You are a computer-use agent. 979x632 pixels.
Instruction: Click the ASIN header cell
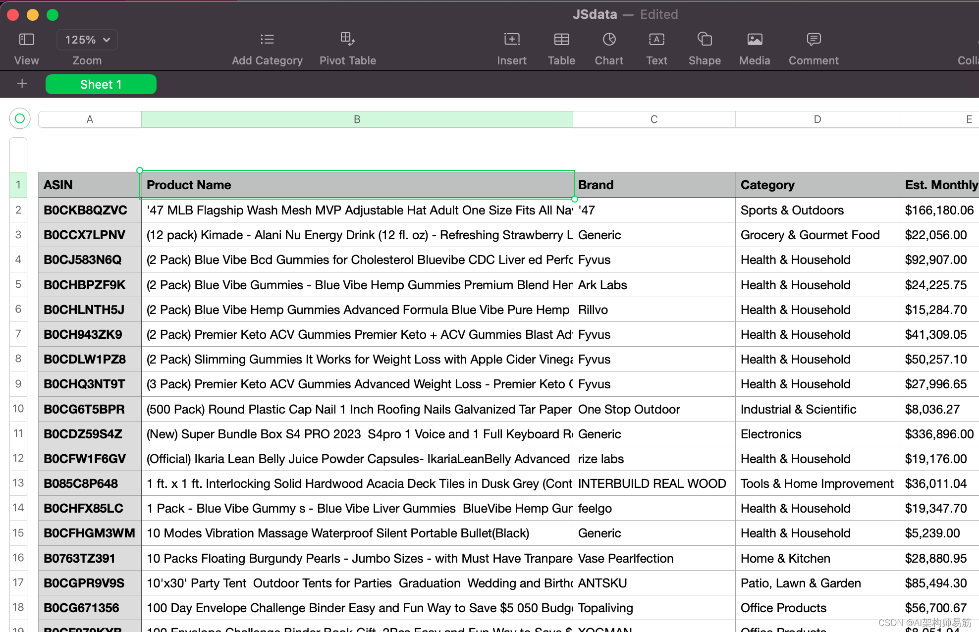[x=90, y=185]
